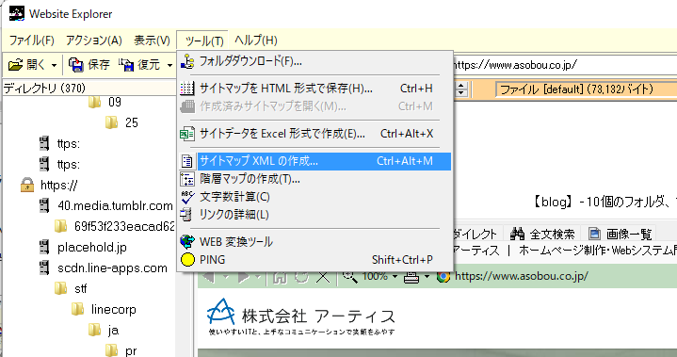
Task: Click server icon next to placehold.jp
Action: (44, 248)
